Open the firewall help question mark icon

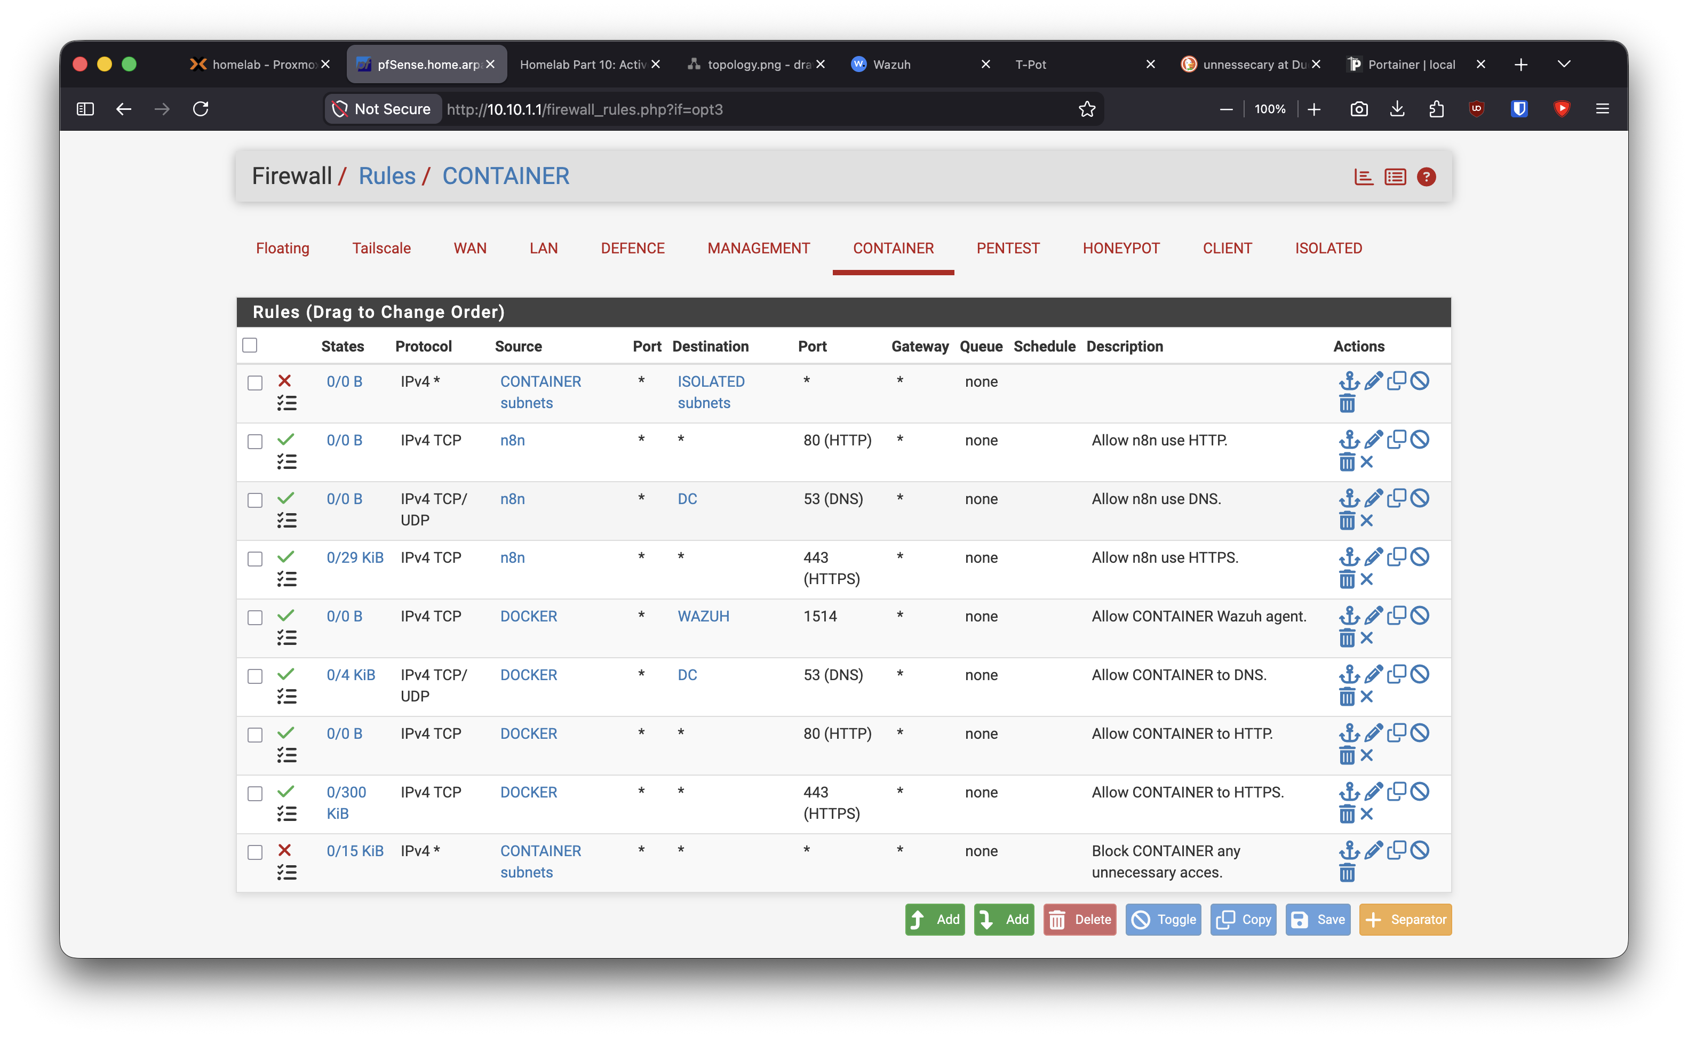point(1426,177)
